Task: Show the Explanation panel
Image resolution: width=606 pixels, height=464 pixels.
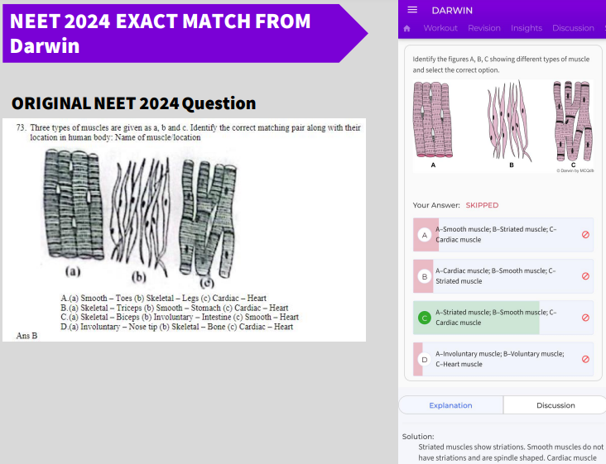Action: [x=450, y=405]
